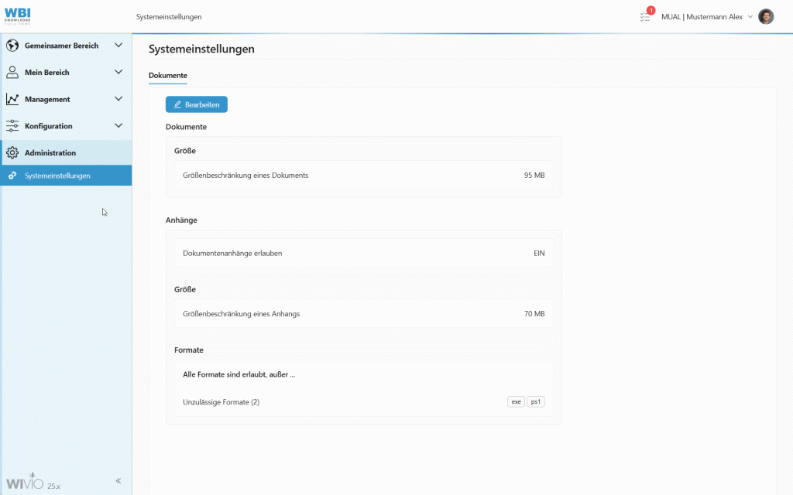Open the task list icon with red badge
Image resolution: width=793 pixels, height=495 pixels.
[x=645, y=16]
